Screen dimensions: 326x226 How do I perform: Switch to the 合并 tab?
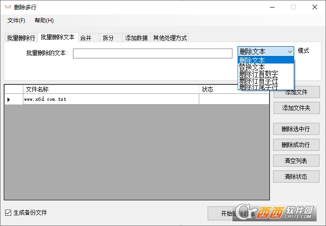coord(86,38)
